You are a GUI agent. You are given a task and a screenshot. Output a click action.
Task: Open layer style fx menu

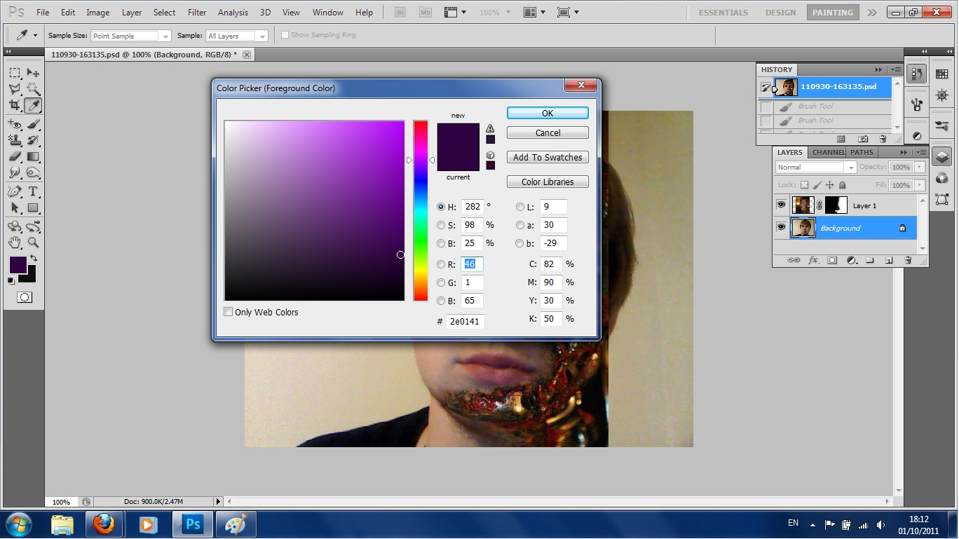click(813, 260)
